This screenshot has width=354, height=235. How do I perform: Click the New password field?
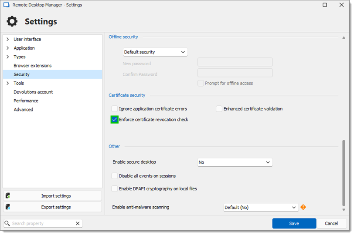235,62
